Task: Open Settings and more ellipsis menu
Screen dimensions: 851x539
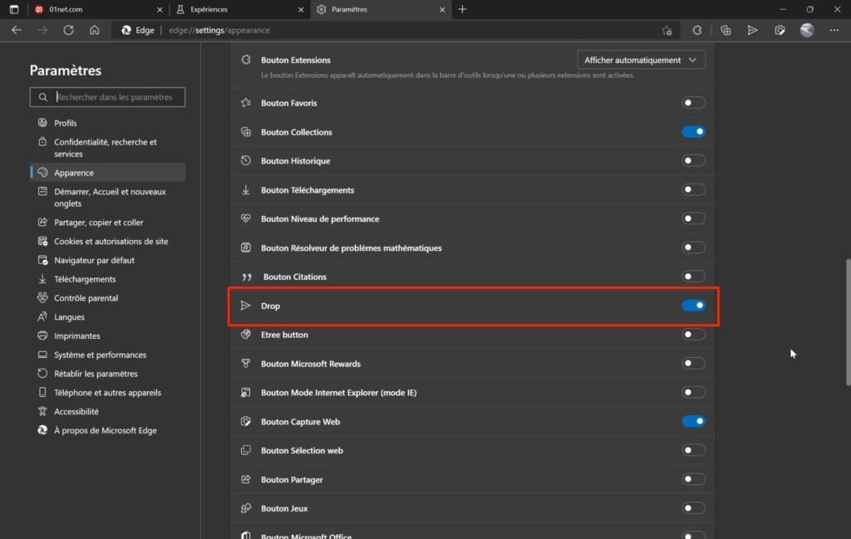Action: coord(834,31)
